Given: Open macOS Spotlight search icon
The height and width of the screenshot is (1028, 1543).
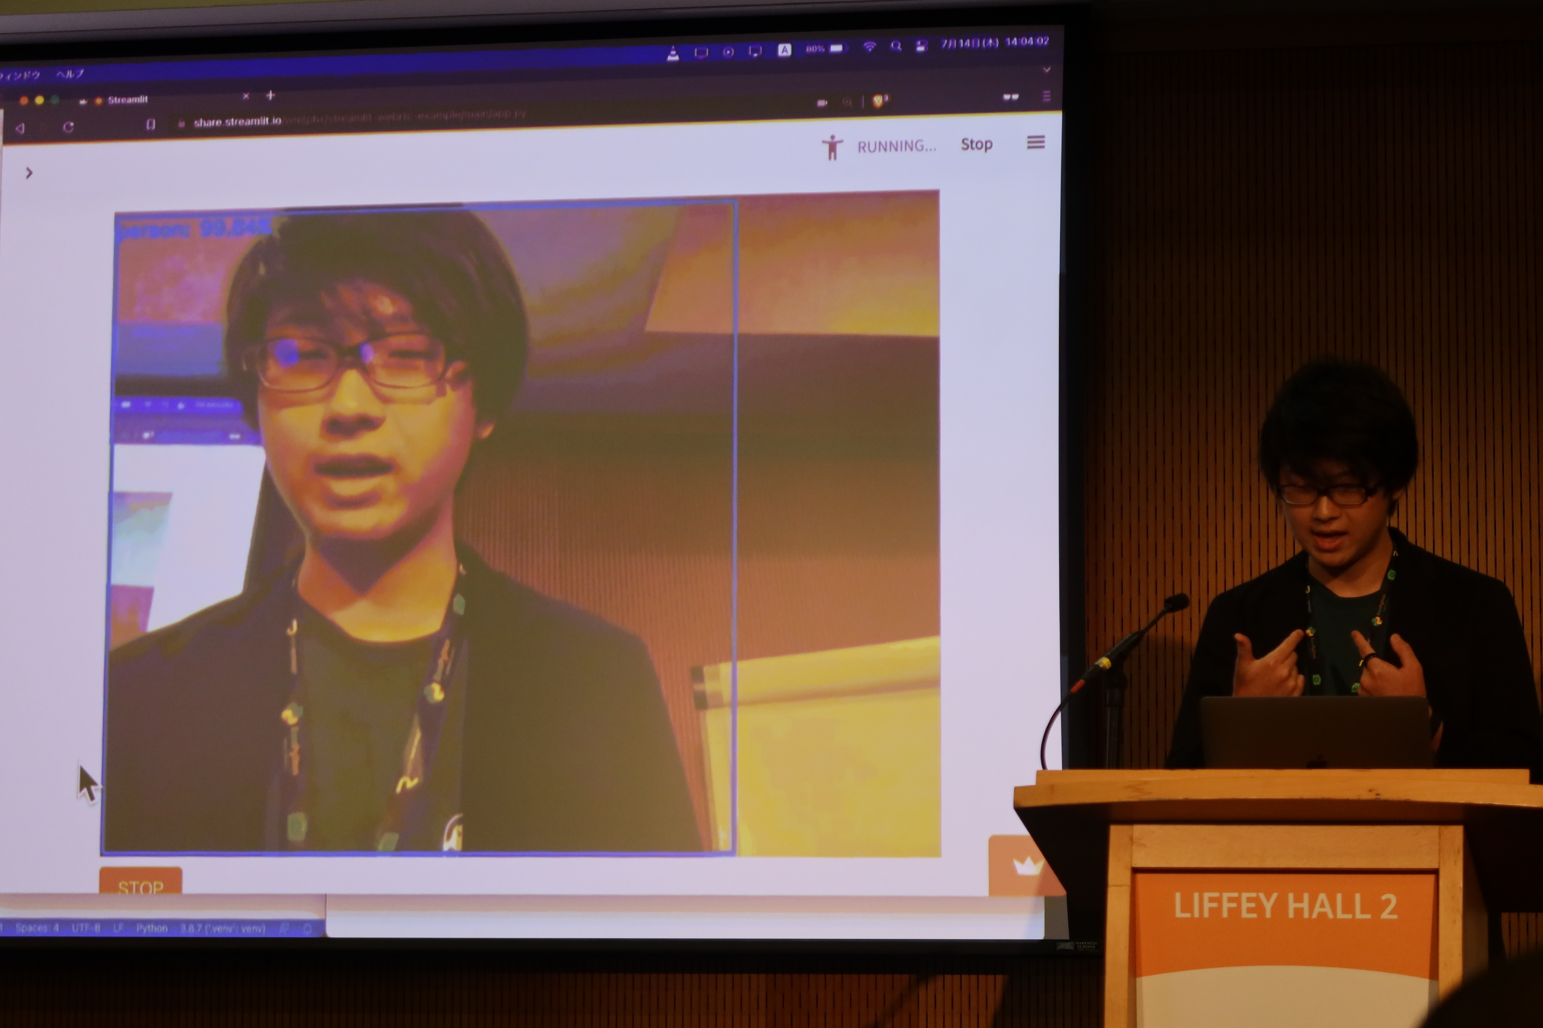Looking at the screenshot, I should coord(896,46).
